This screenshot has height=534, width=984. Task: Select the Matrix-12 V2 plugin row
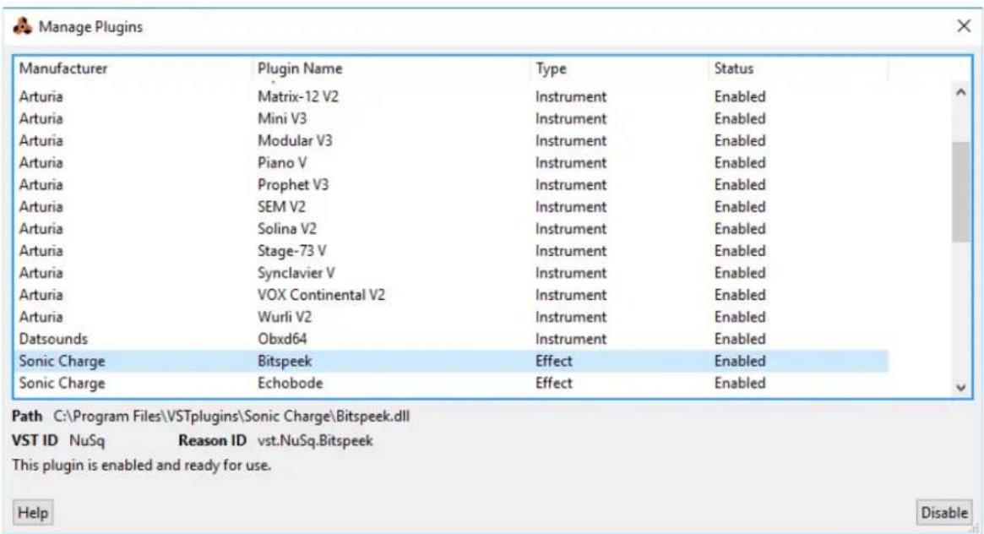click(450, 96)
